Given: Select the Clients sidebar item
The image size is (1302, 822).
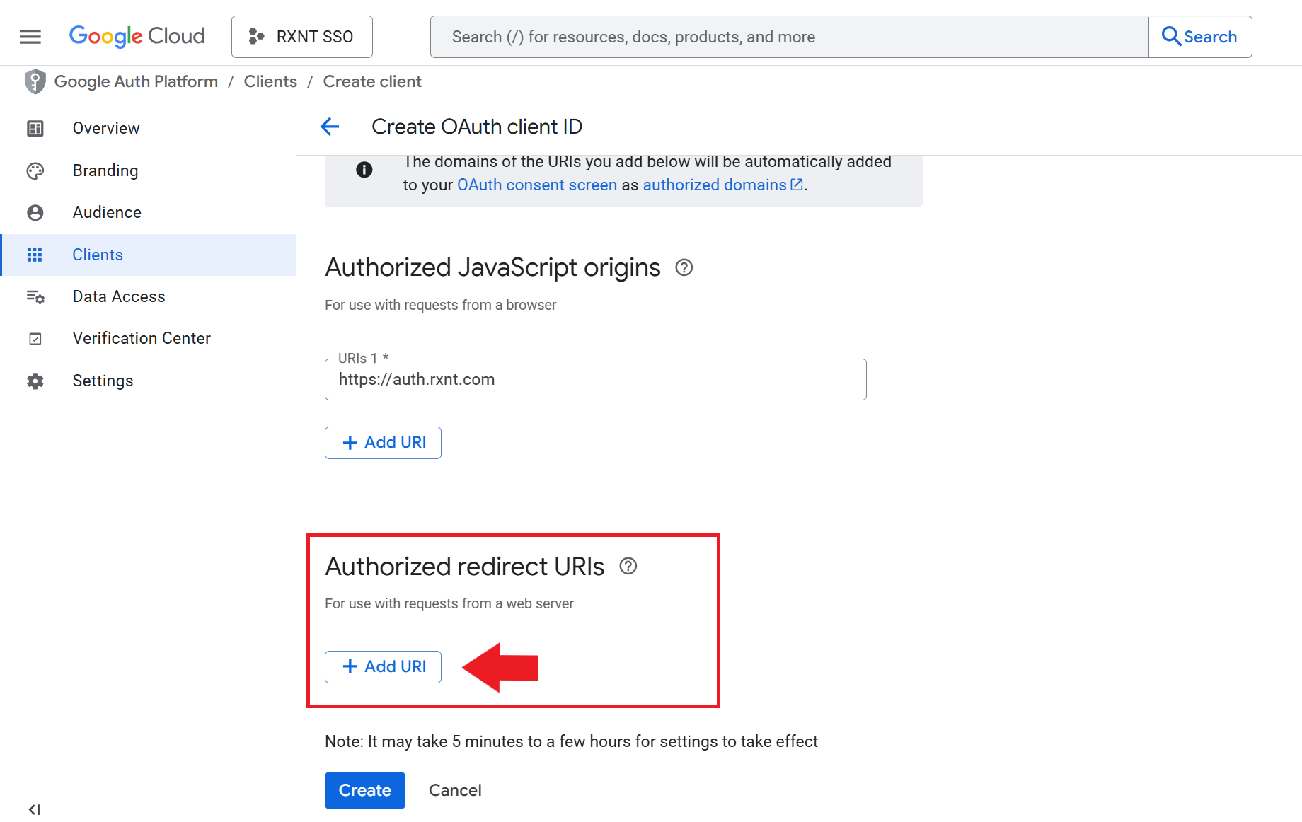Looking at the screenshot, I should (98, 255).
